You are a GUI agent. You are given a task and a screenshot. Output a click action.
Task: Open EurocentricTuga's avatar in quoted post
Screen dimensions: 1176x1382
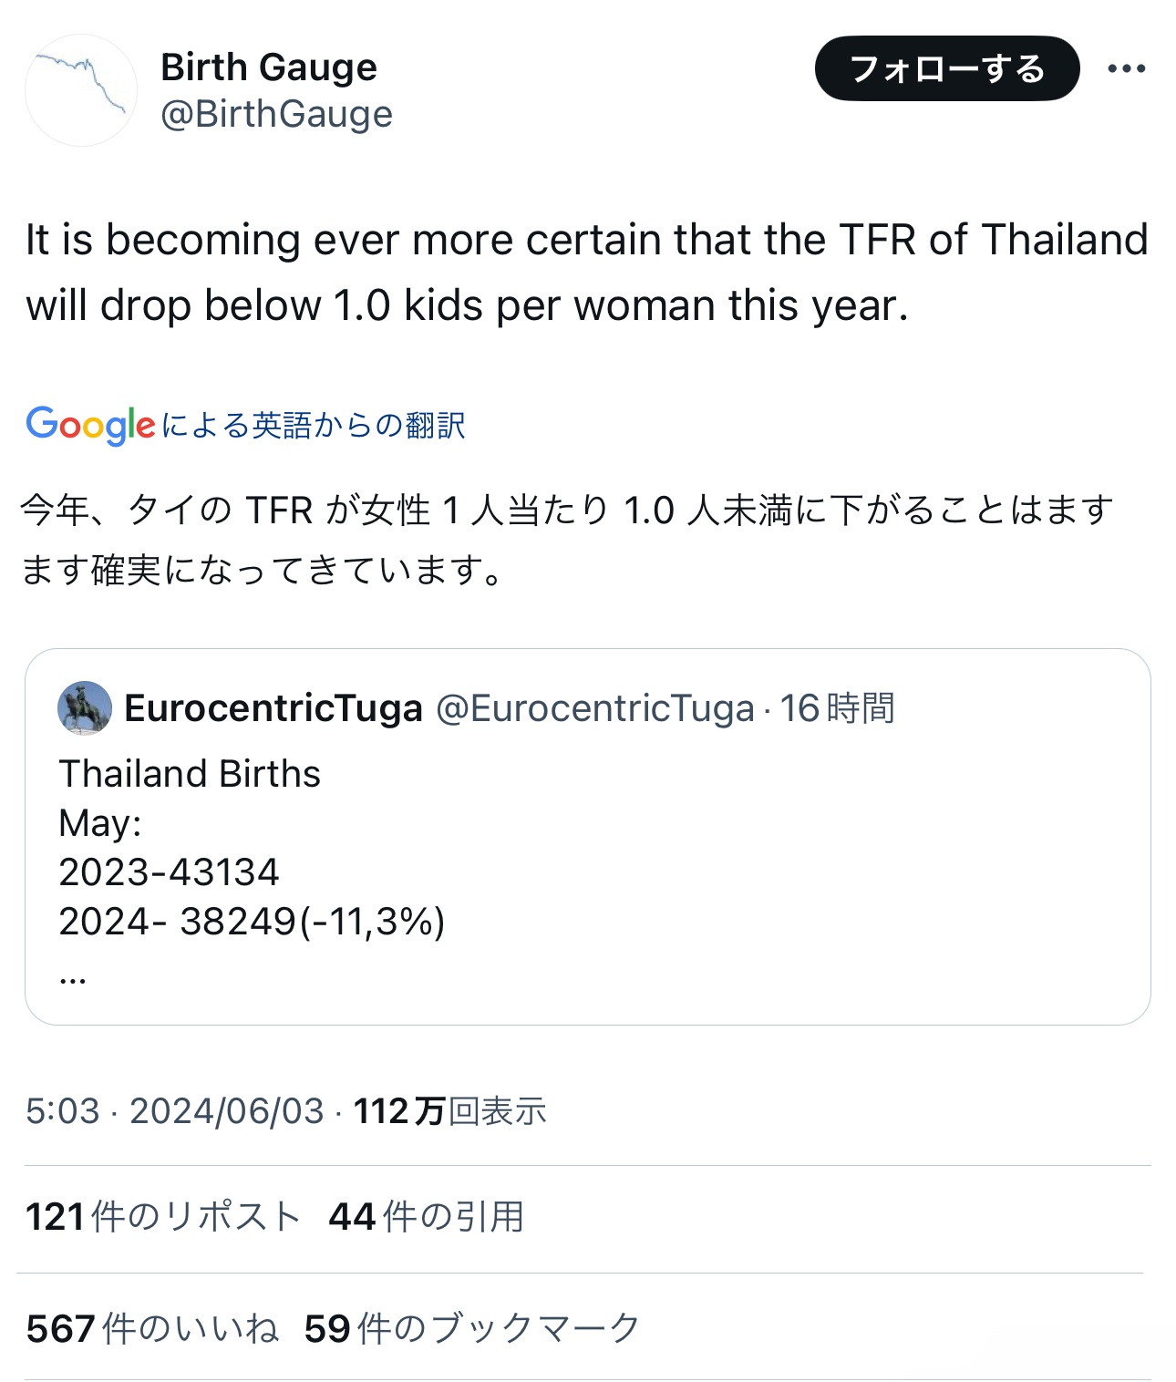[x=85, y=708]
